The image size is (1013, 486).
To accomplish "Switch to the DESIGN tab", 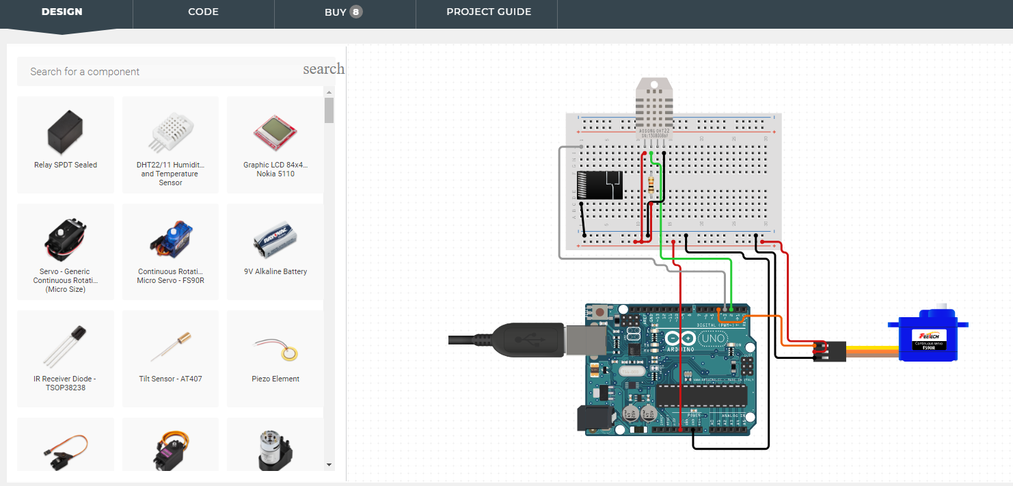I will point(62,12).
